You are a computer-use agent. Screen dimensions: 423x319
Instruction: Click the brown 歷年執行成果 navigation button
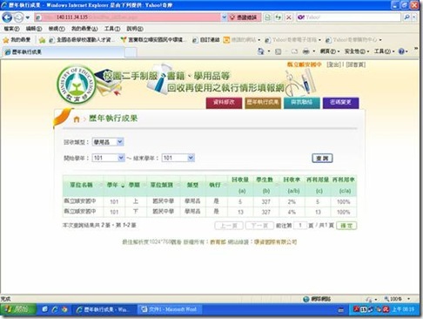[263, 103]
